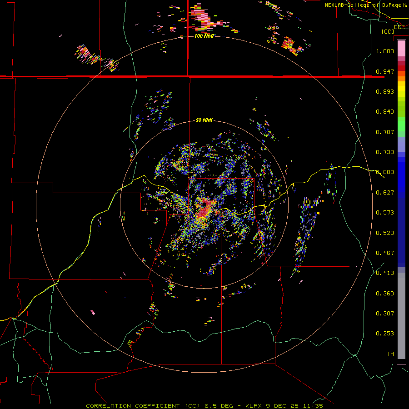
Task: Pick the red segment of the color bar
Action: tap(401, 68)
